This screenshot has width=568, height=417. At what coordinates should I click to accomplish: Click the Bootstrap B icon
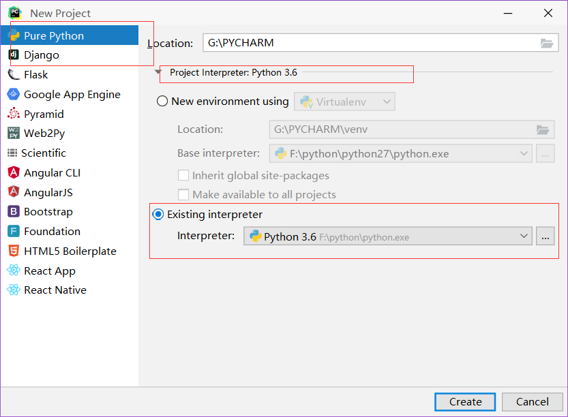[x=14, y=211]
